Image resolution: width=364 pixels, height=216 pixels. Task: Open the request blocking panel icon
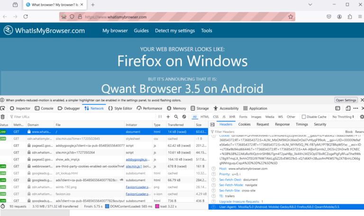[184, 117]
